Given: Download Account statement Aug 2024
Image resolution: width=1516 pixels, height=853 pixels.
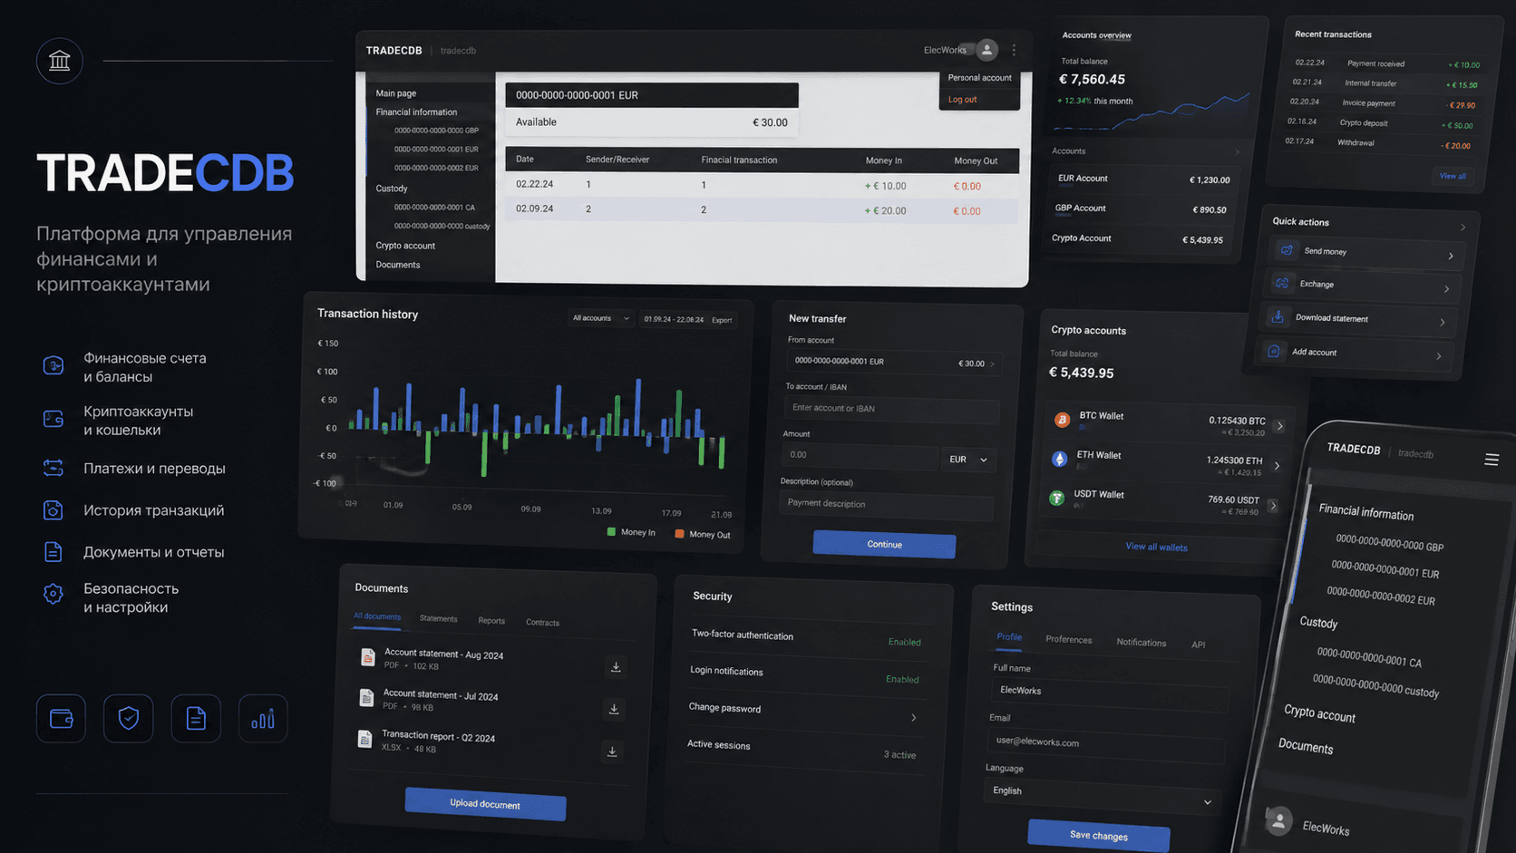Looking at the screenshot, I should (616, 667).
